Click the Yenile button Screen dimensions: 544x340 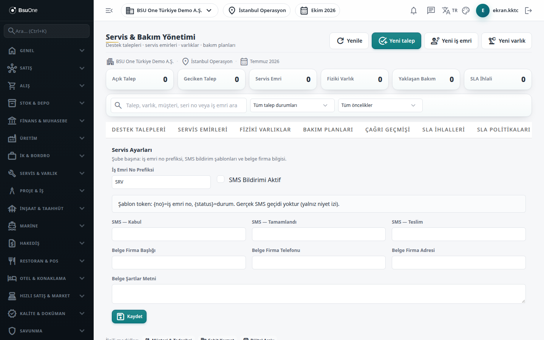click(x=349, y=41)
